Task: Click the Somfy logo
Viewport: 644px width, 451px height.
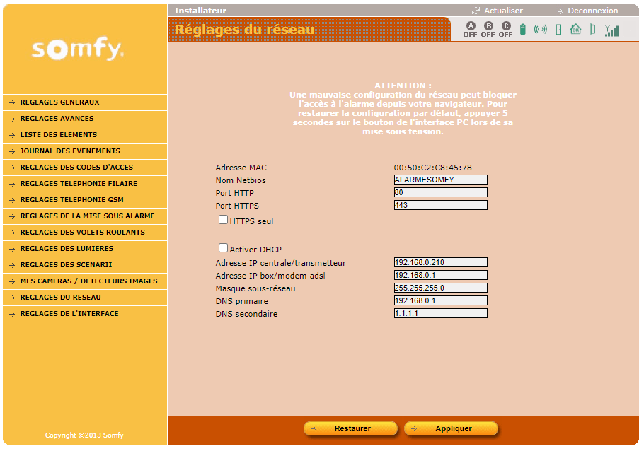Action: tap(78, 49)
